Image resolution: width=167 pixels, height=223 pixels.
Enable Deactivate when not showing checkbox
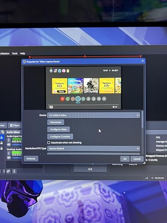[x=49, y=143]
